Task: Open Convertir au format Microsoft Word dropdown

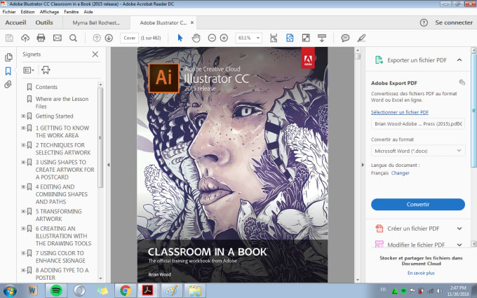Action: (x=418, y=151)
